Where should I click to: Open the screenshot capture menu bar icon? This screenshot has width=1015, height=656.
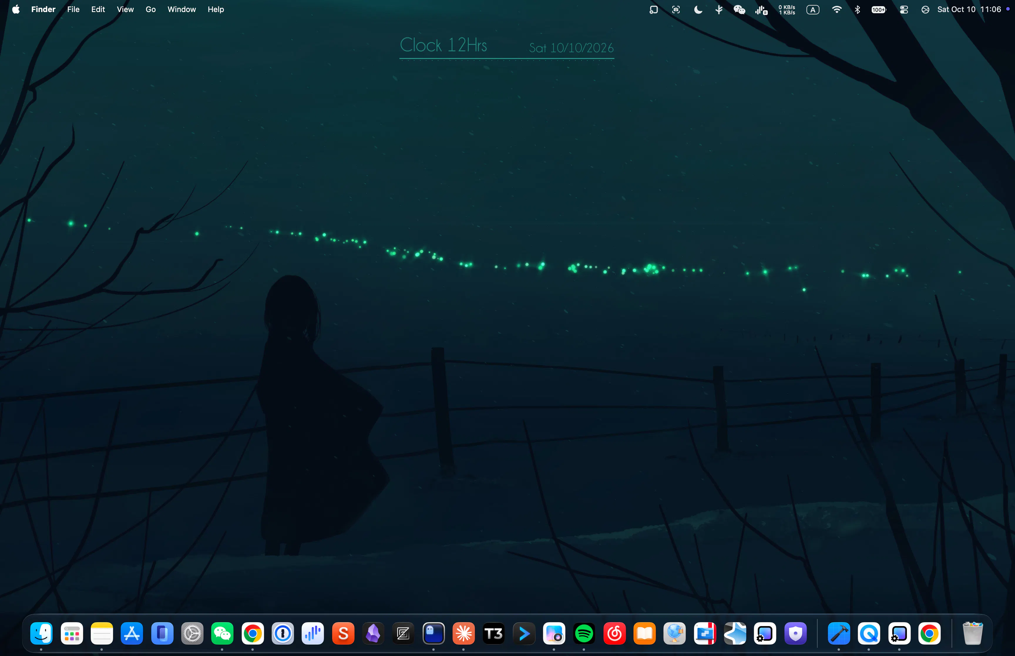675,9
